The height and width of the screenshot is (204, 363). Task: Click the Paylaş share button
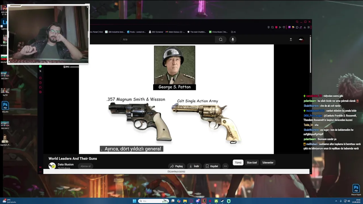click(176, 166)
